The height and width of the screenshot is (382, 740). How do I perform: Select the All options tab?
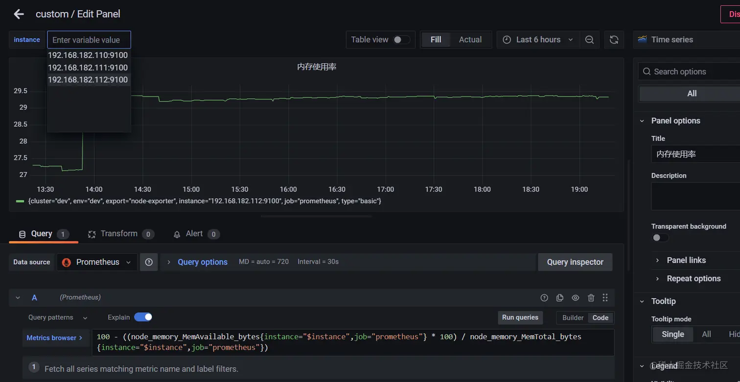point(691,93)
